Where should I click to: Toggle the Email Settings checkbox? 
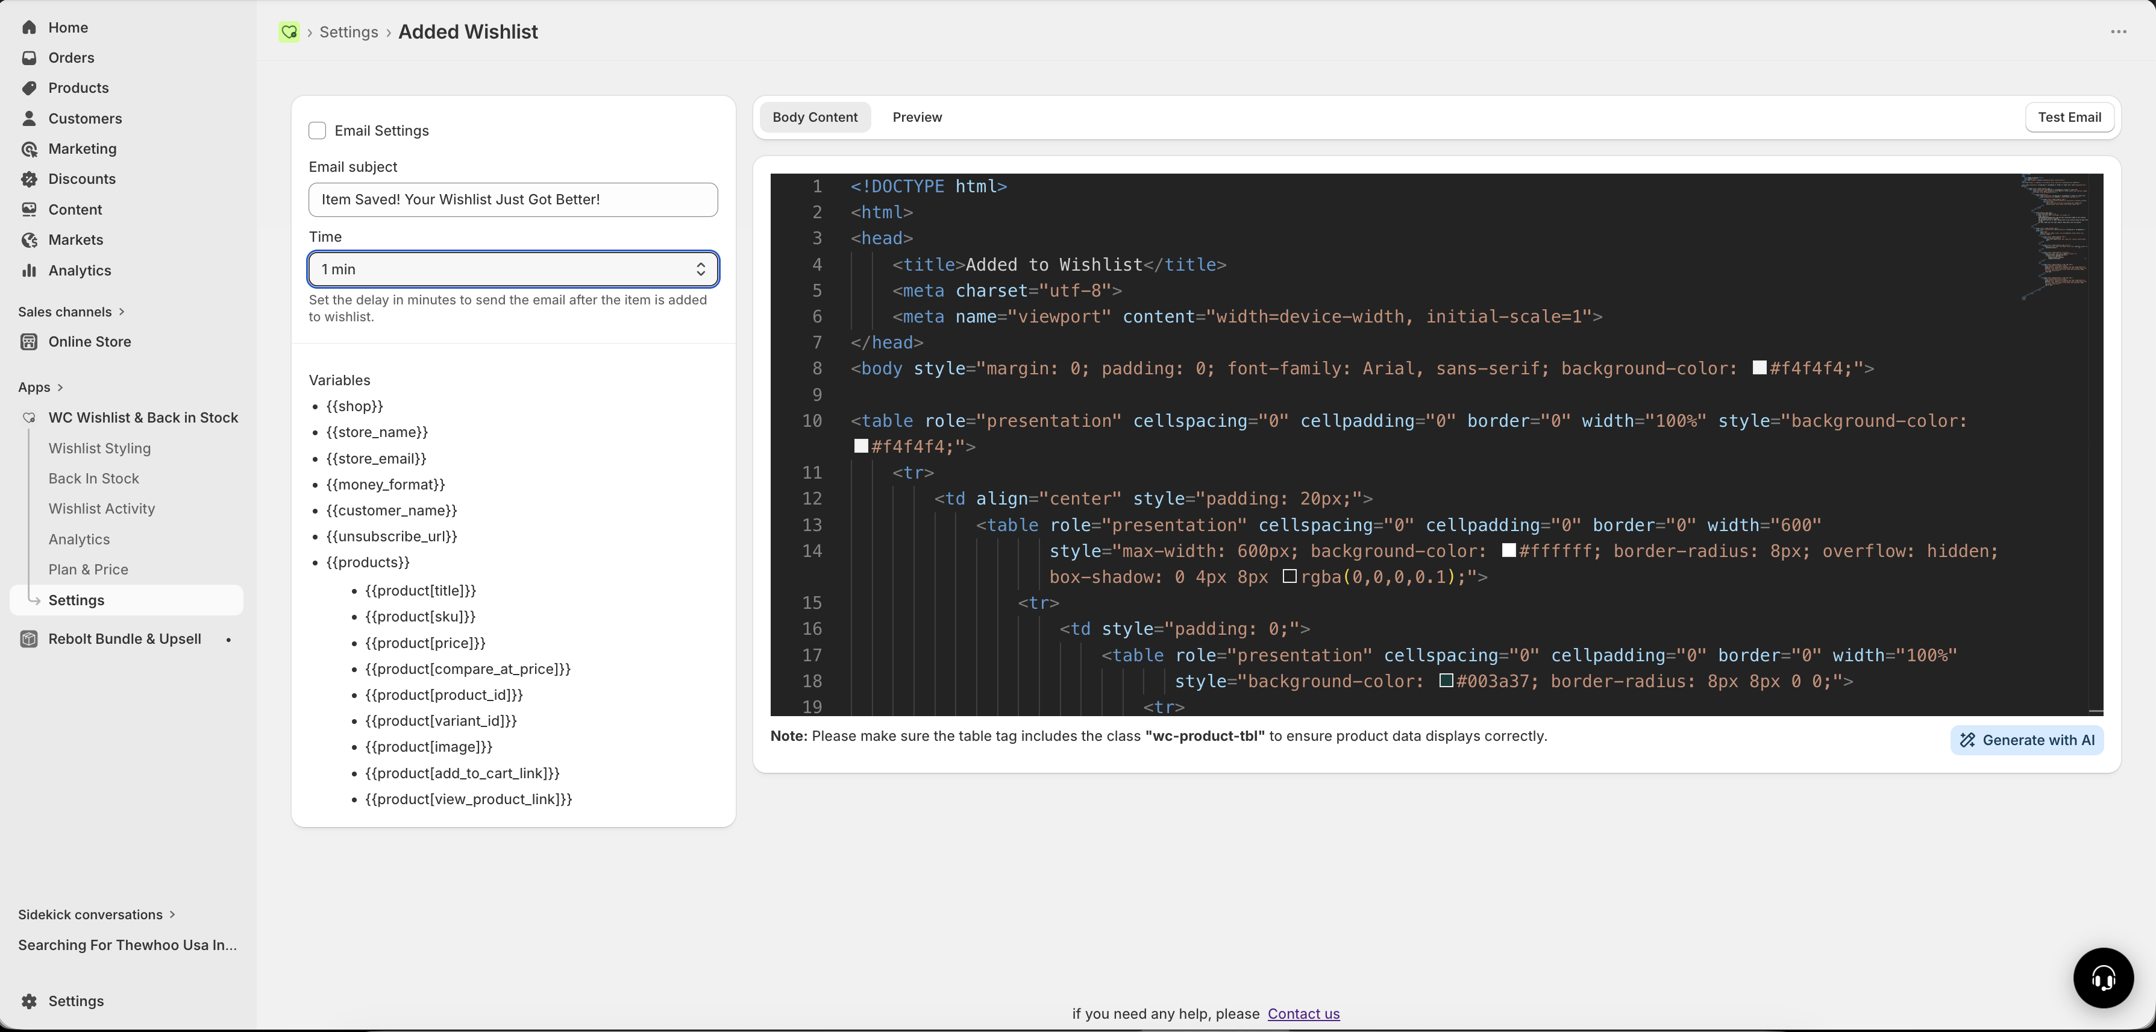tap(317, 131)
